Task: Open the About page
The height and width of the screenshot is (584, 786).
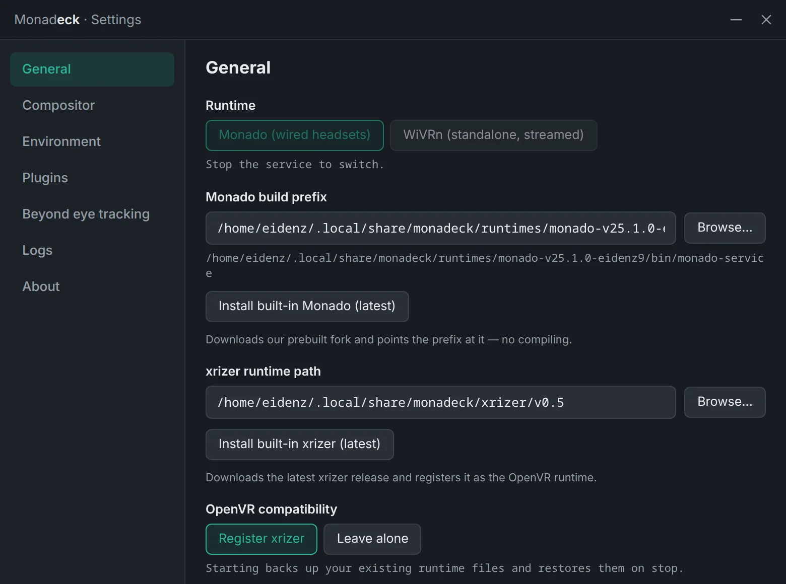Action: 92,287
